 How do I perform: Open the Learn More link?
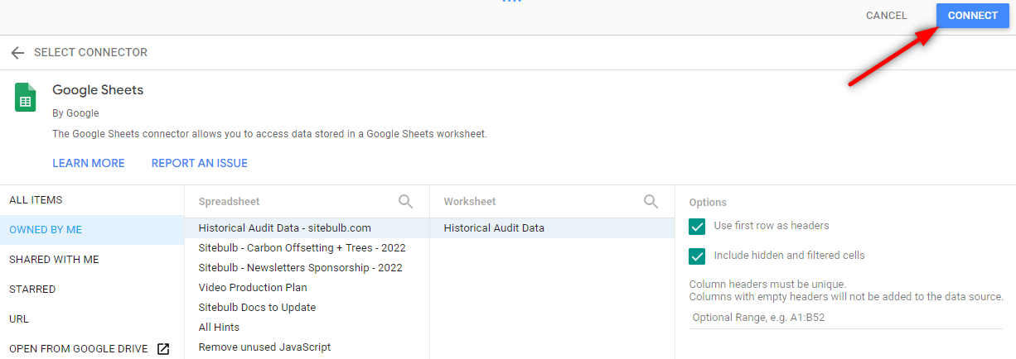89,164
